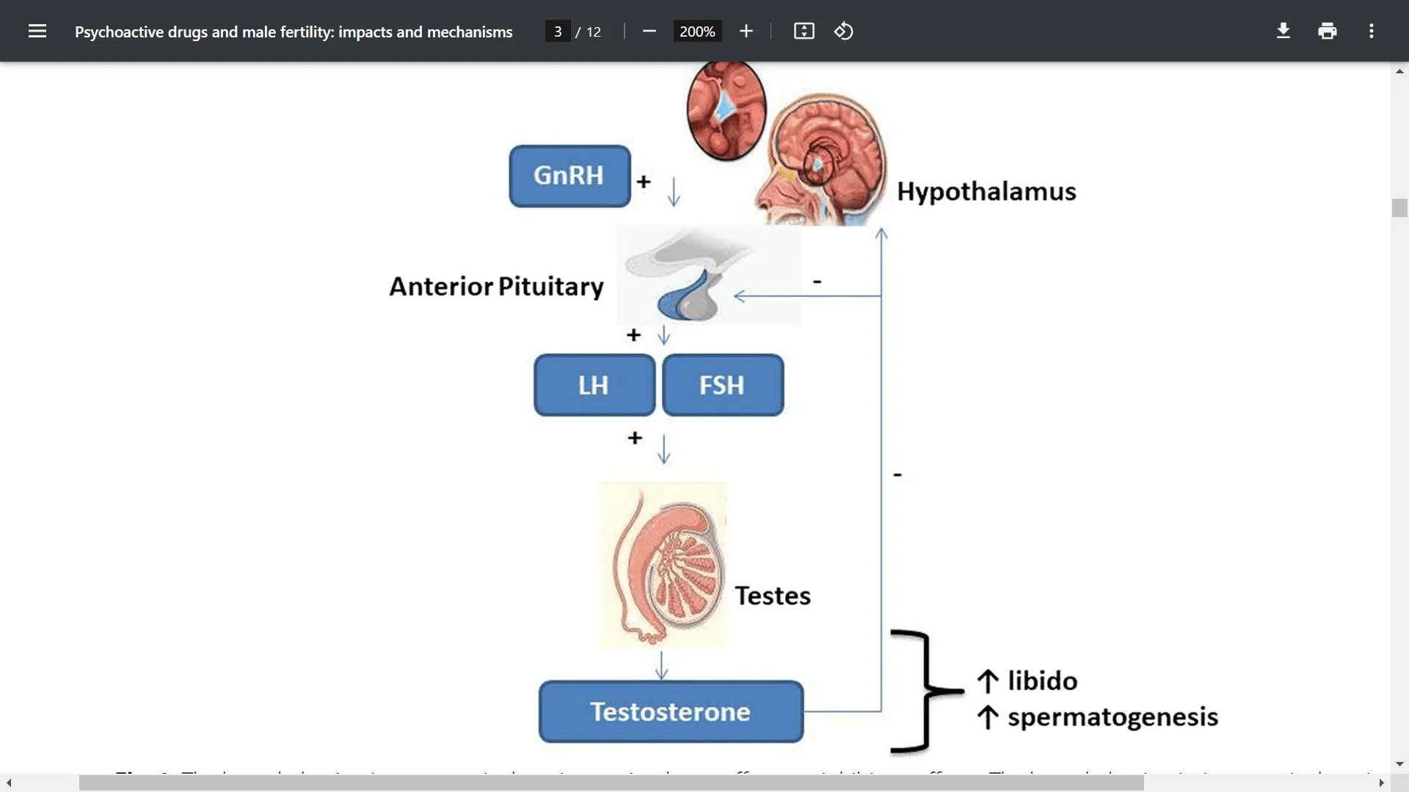Click the libido text
Viewport: 1409px width, 792px height.
click(x=1042, y=681)
